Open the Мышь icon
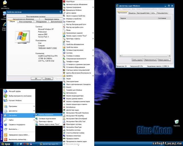Image resolution: width=183 pixels, height=146 pixels. [64, 30]
